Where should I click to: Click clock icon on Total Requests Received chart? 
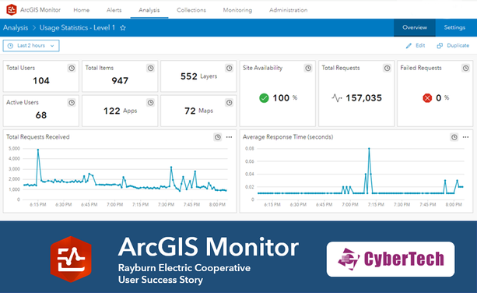click(218, 137)
